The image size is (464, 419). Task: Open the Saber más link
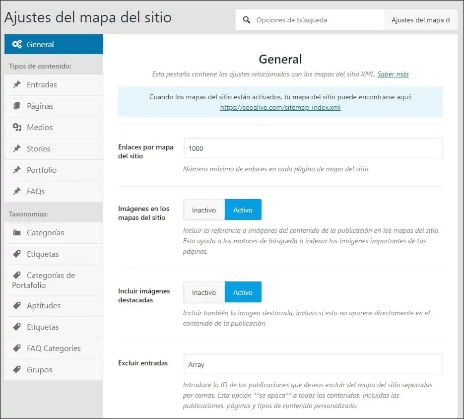[x=393, y=74]
